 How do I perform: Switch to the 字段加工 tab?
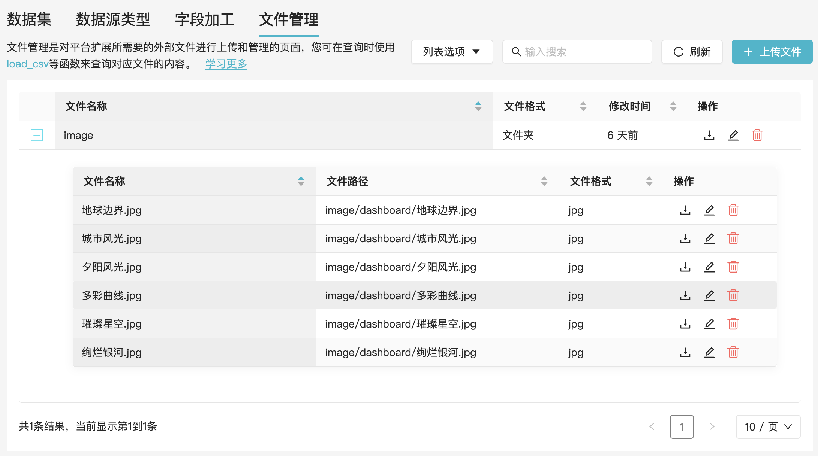pyautogui.click(x=205, y=19)
